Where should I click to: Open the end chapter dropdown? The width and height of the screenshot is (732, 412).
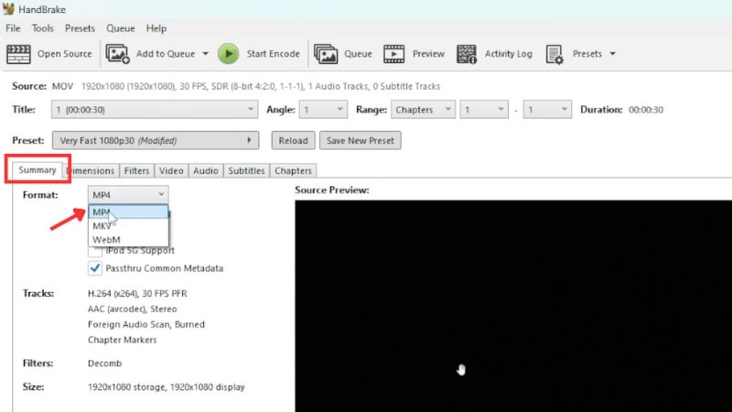(x=547, y=110)
